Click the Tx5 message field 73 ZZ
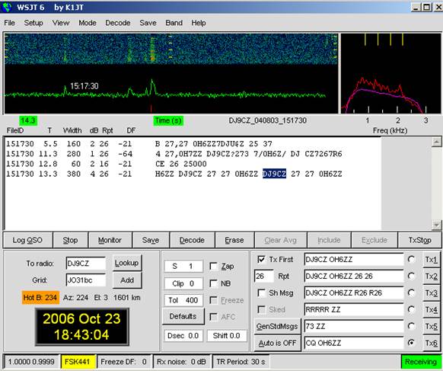The height and width of the screenshot is (371, 443). click(354, 326)
